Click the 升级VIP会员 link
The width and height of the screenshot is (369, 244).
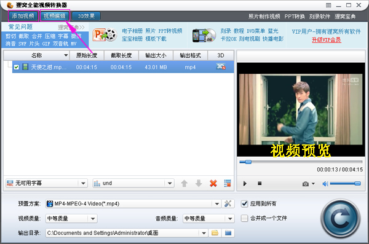[327, 40]
